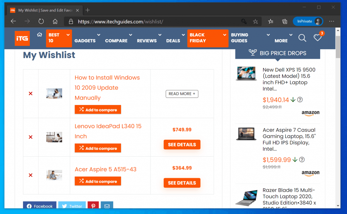Click the browser address bar URL
347x214 pixels.
(x=121, y=22)
